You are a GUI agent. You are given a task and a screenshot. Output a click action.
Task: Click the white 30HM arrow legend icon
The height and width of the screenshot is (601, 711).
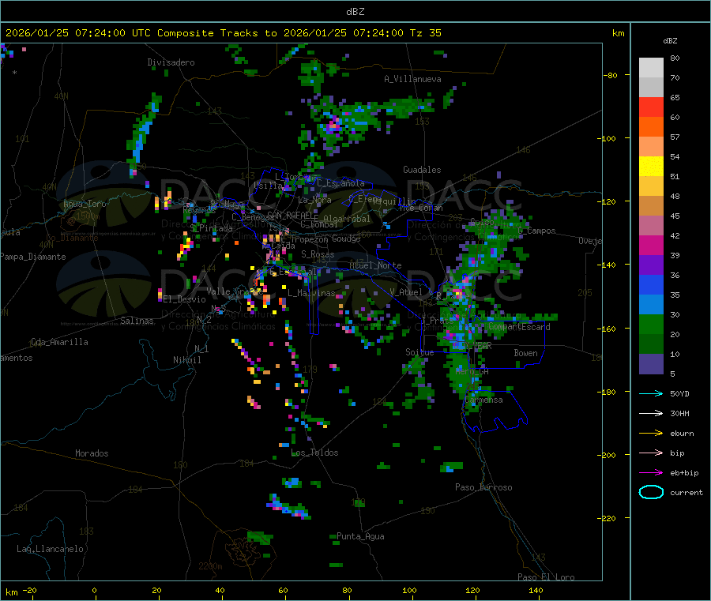(651, 413)
